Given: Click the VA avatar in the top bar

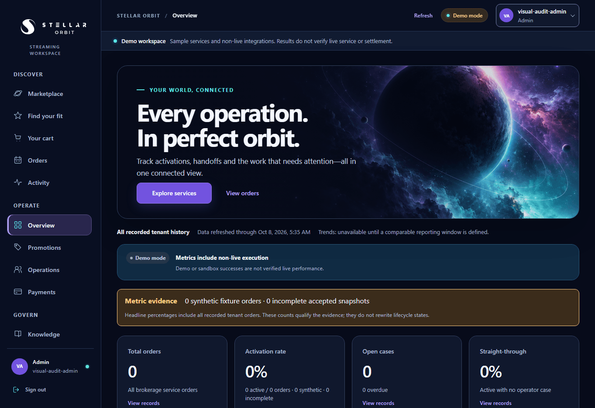Looking at the screenshot, I should pos(506,16).
